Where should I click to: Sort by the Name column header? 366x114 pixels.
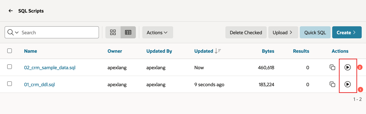tap(31, 51)
